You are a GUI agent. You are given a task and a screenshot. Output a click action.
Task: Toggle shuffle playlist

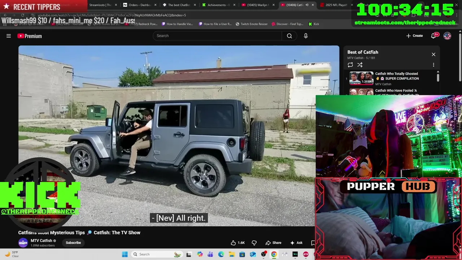(x=360, y=65)
